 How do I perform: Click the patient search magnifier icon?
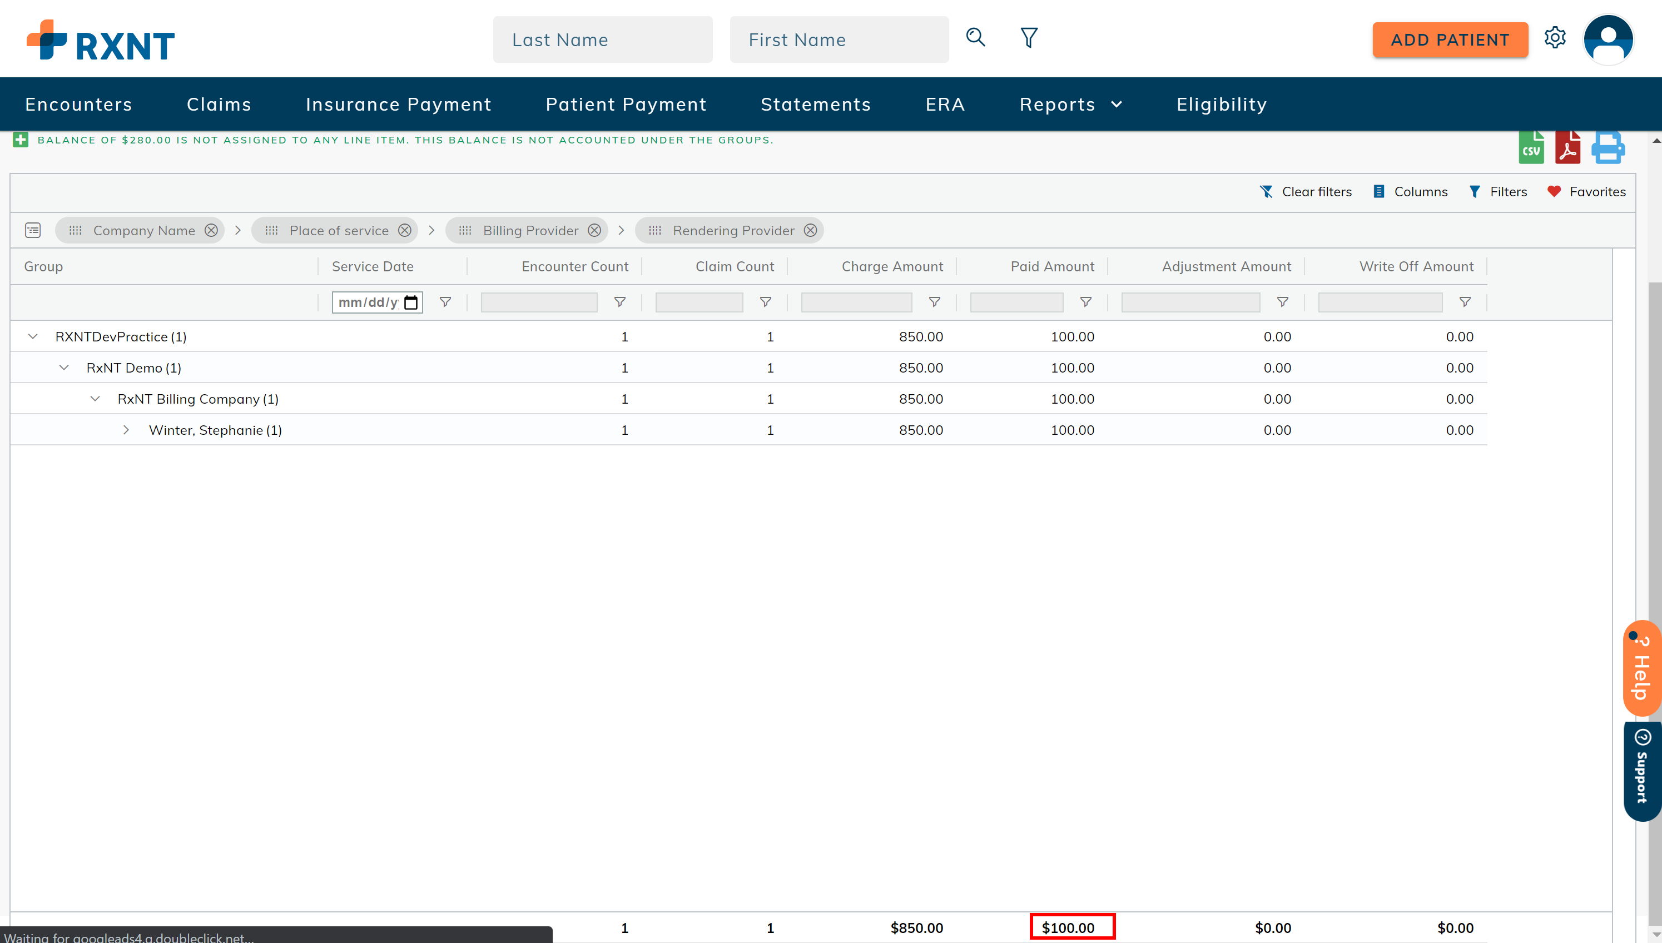click(975, 38)
